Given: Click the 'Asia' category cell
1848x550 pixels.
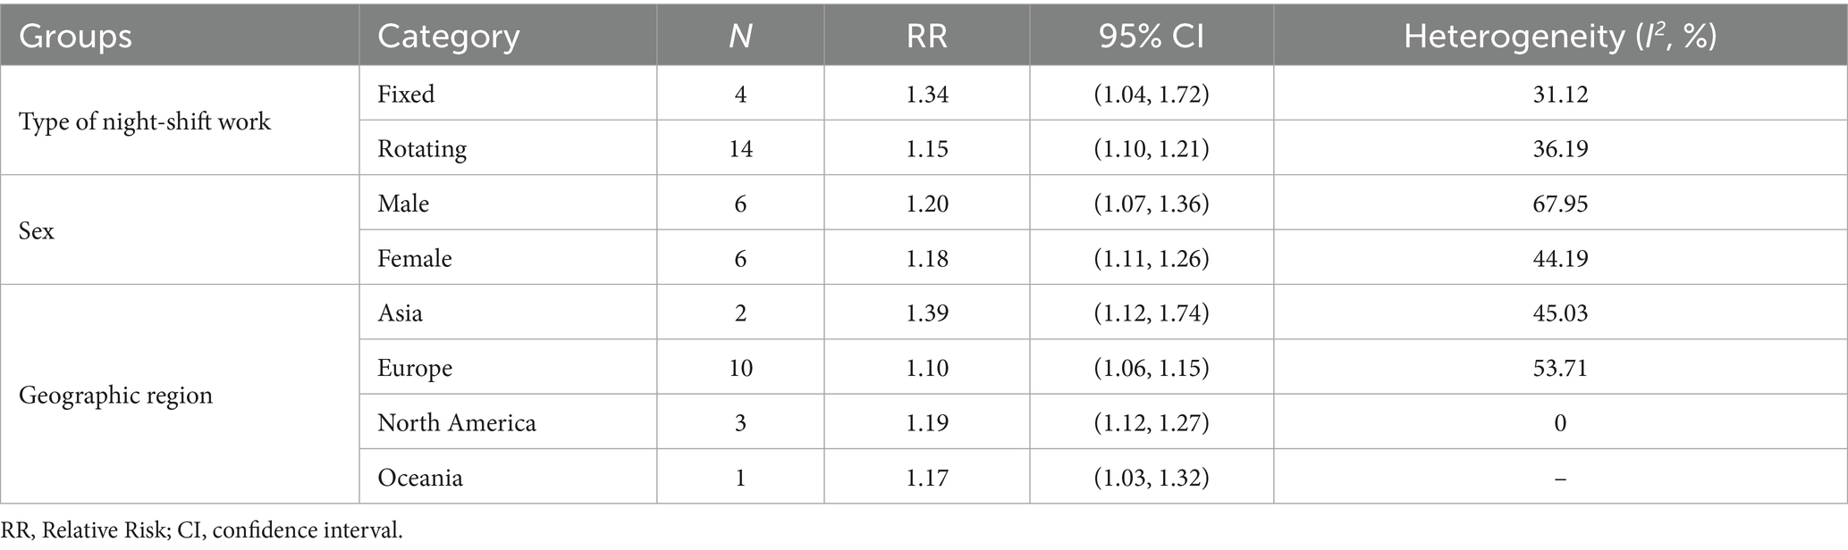Looking at the screenshot, I should point(400,313).
